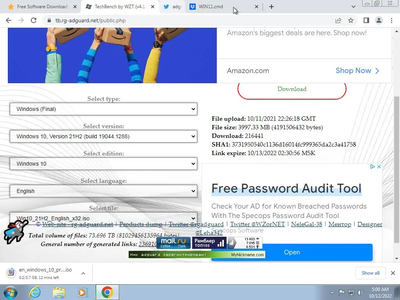Open media player taskbar icon
The image size is (400, 300).
[83, 292]
